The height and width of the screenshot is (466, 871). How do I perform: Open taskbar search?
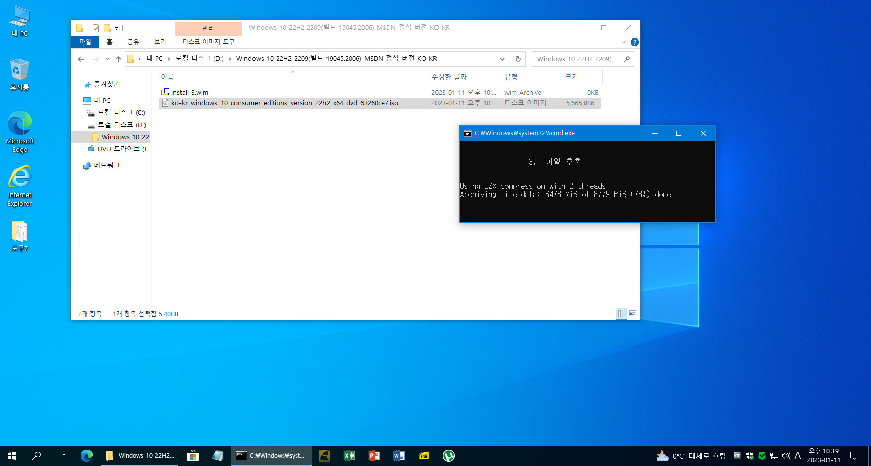[37, 456]
